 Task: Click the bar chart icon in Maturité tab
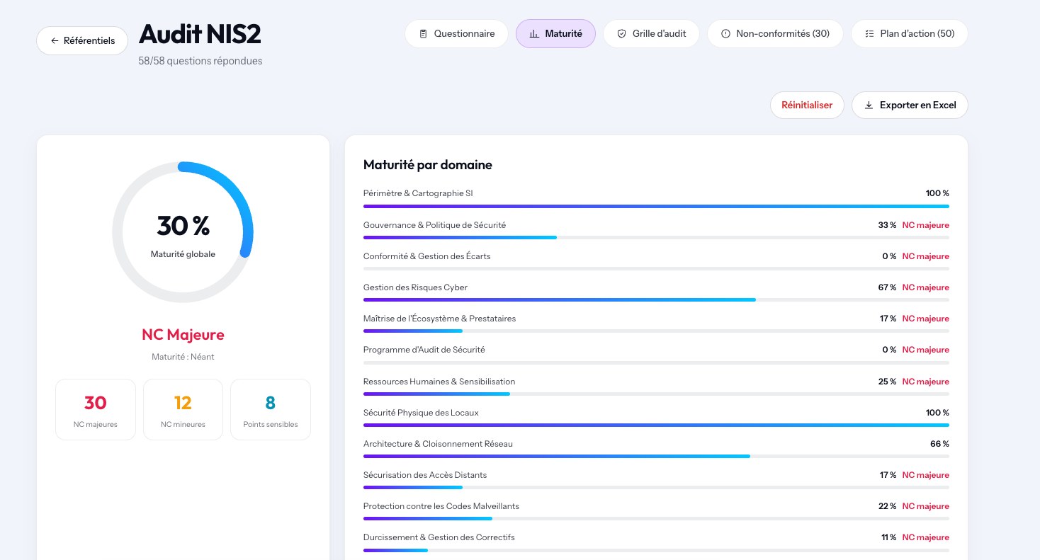coord(534,34)
